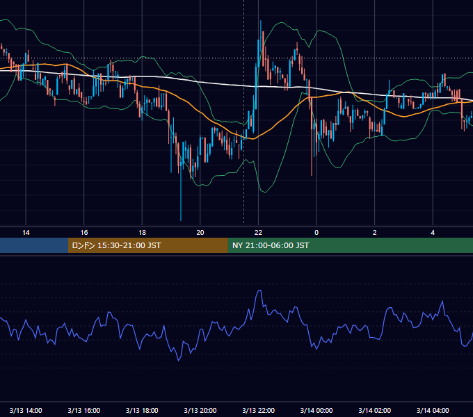Click the 3/13 20:00 time label
Screen dimensions: 473x417
tap(200, 410)
